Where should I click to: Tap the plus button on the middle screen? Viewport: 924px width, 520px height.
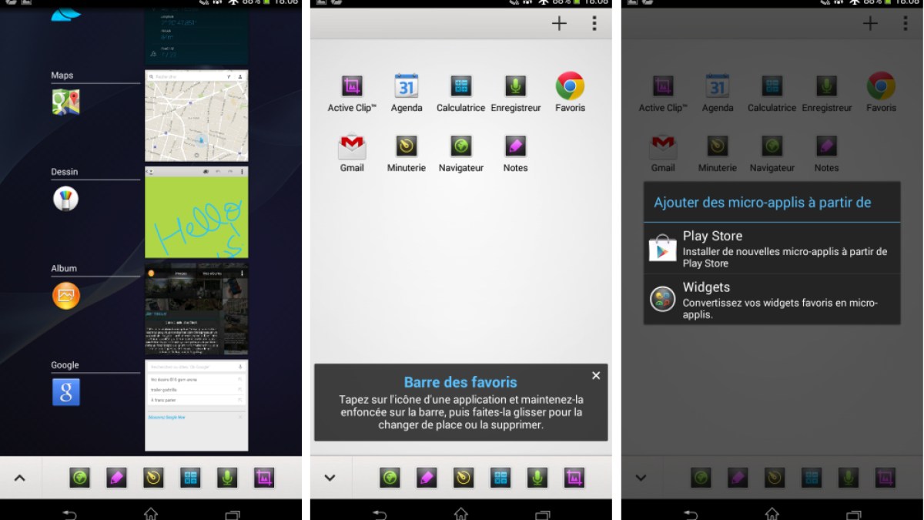tap(559, 24)
